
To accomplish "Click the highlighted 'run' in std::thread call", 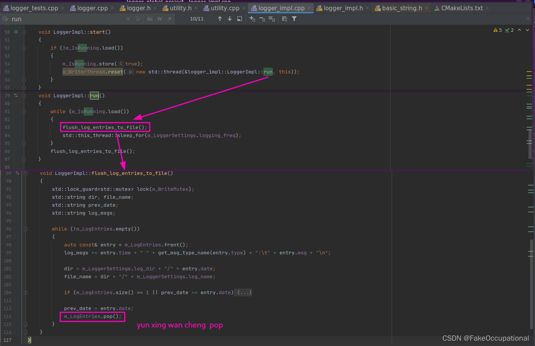I will (268, 72).
